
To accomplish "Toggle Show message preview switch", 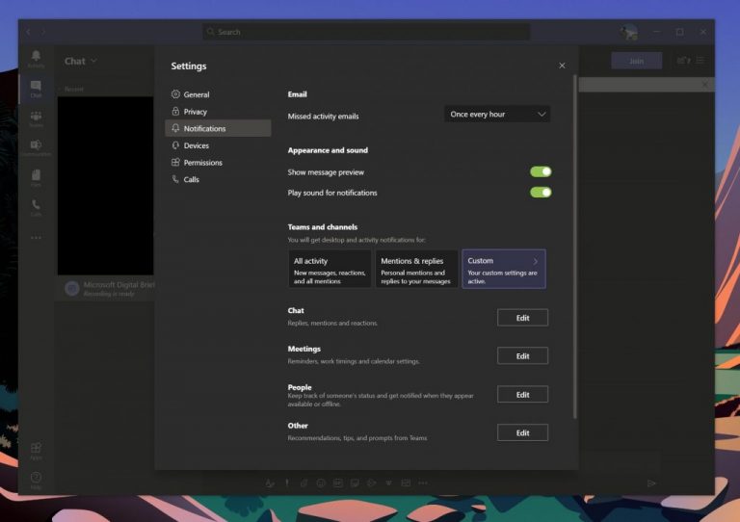I will click(x=541, y=171).
